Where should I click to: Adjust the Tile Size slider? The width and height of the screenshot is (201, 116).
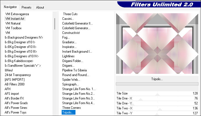[x=158, y=93]
